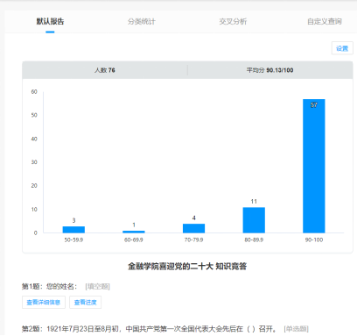Click the 查看进度 button
This screenshot has height=336, width=357.
pos(85,303)
